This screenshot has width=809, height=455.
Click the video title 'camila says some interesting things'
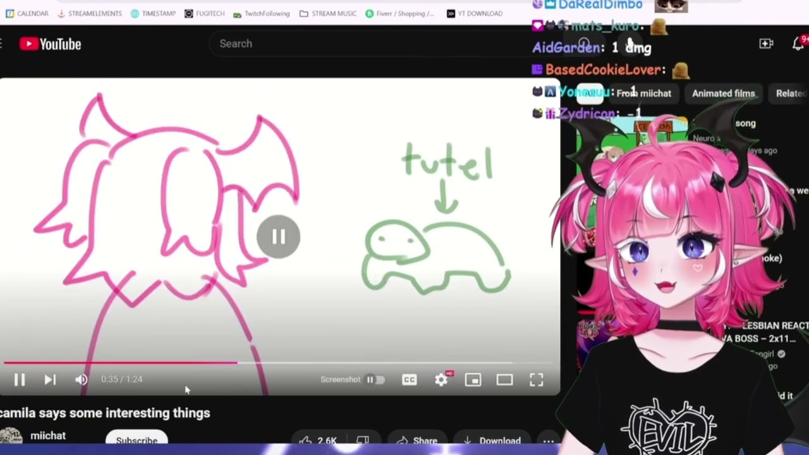[105, 413]
